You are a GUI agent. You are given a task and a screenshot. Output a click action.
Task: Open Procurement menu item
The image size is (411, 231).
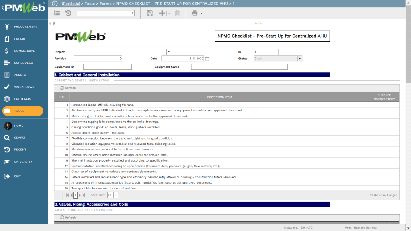point(26,27)
